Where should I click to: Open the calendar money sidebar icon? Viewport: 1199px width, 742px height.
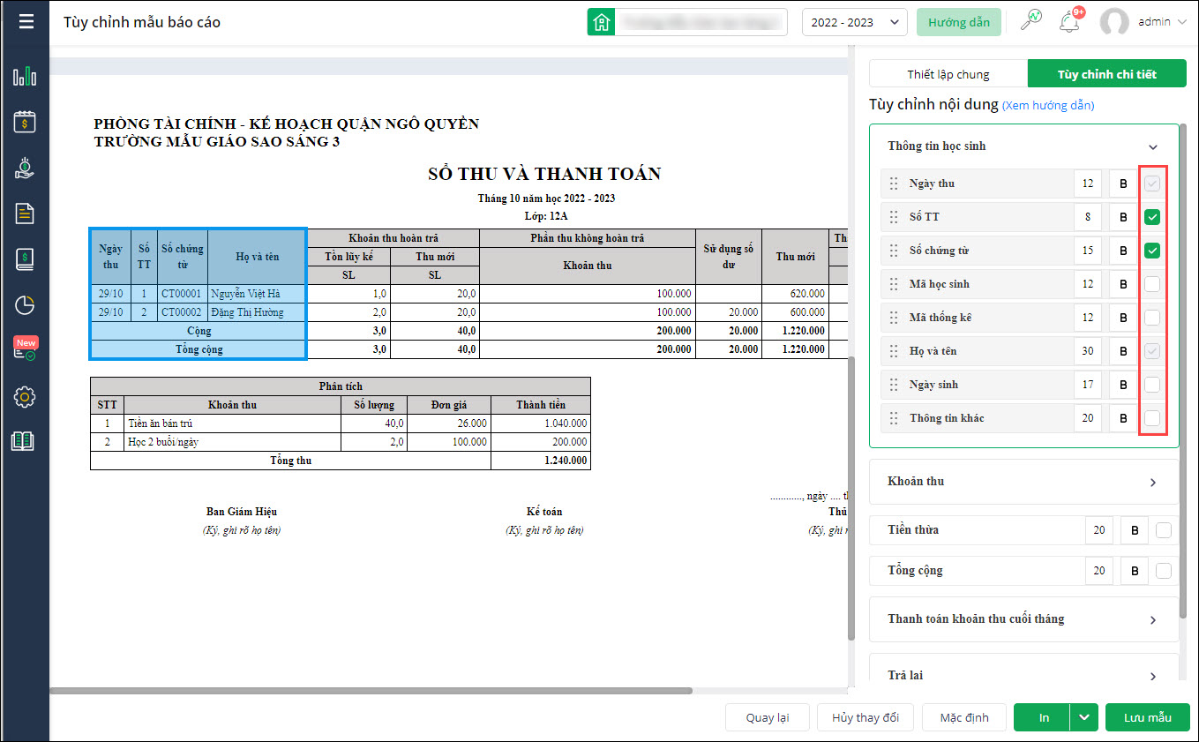point(25,122)
